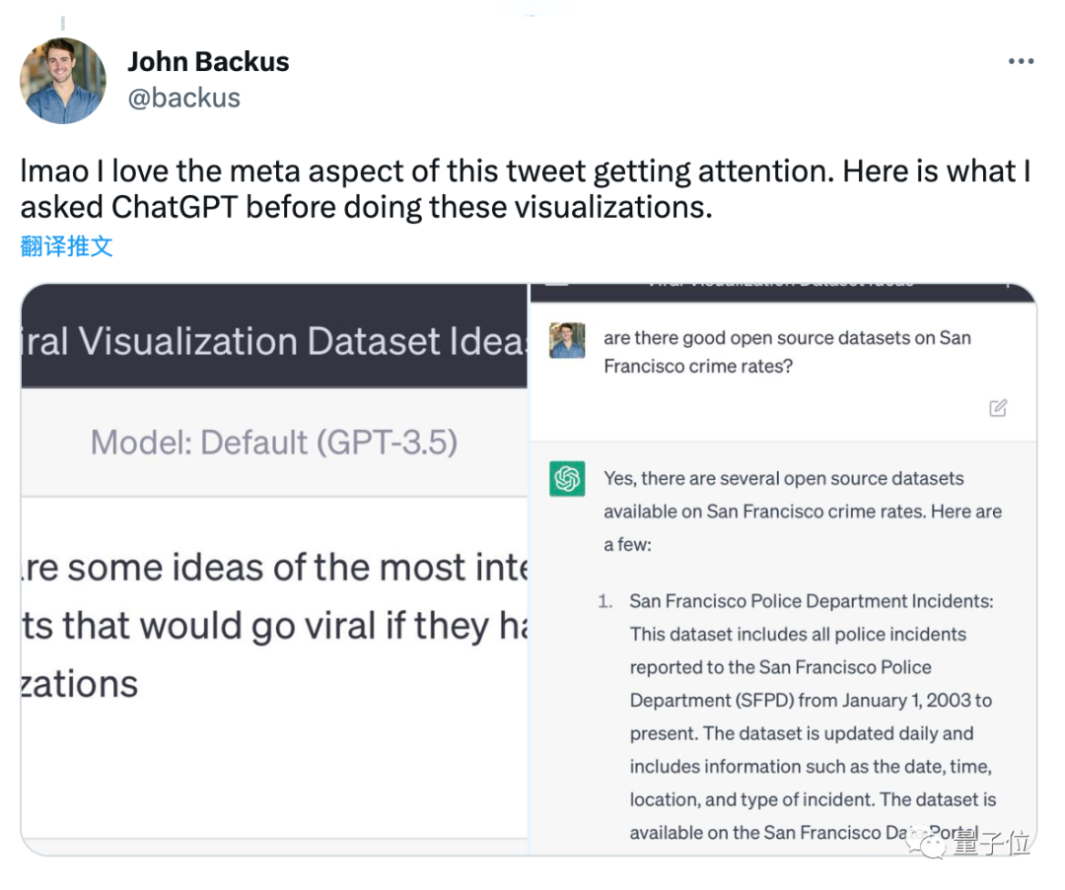Click the WeChat watermark logo icon
1065x890 pixels.
927,841
